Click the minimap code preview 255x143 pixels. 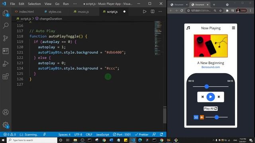(x=158, y=38)
